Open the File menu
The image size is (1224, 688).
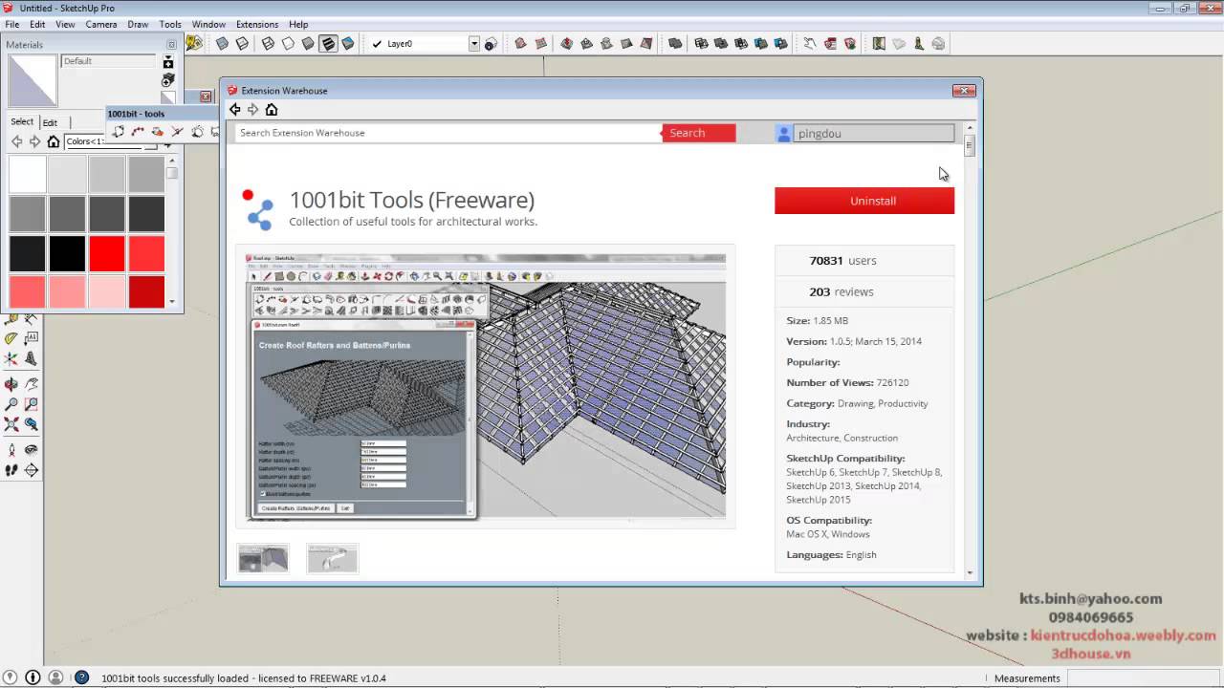[x=12, y=24]
